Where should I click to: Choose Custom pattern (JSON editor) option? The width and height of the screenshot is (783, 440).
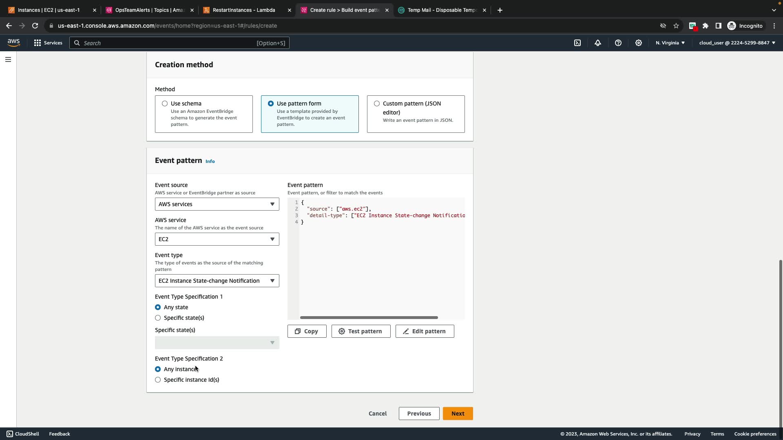click(377, 103)
